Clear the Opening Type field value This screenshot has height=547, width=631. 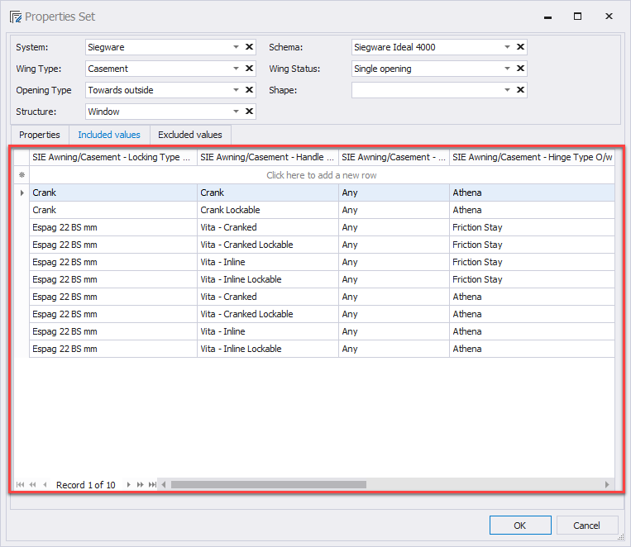tap(249, 90)
